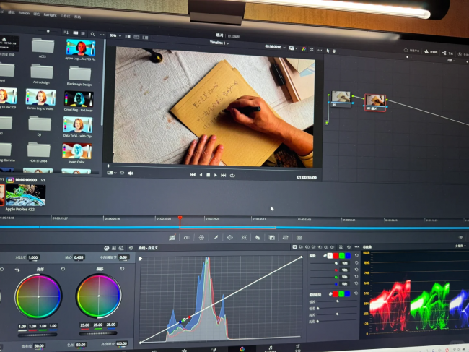Switch LUT browser to grid view
469x352 pixels.
(x=75, y=33)
